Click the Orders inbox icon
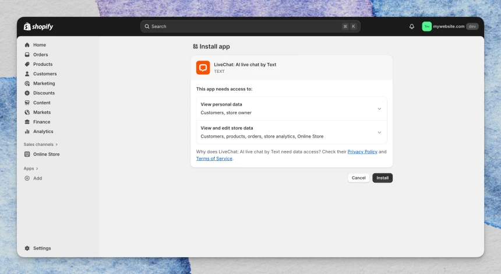This screenshot has height=274, width=501. coord(27,55)
